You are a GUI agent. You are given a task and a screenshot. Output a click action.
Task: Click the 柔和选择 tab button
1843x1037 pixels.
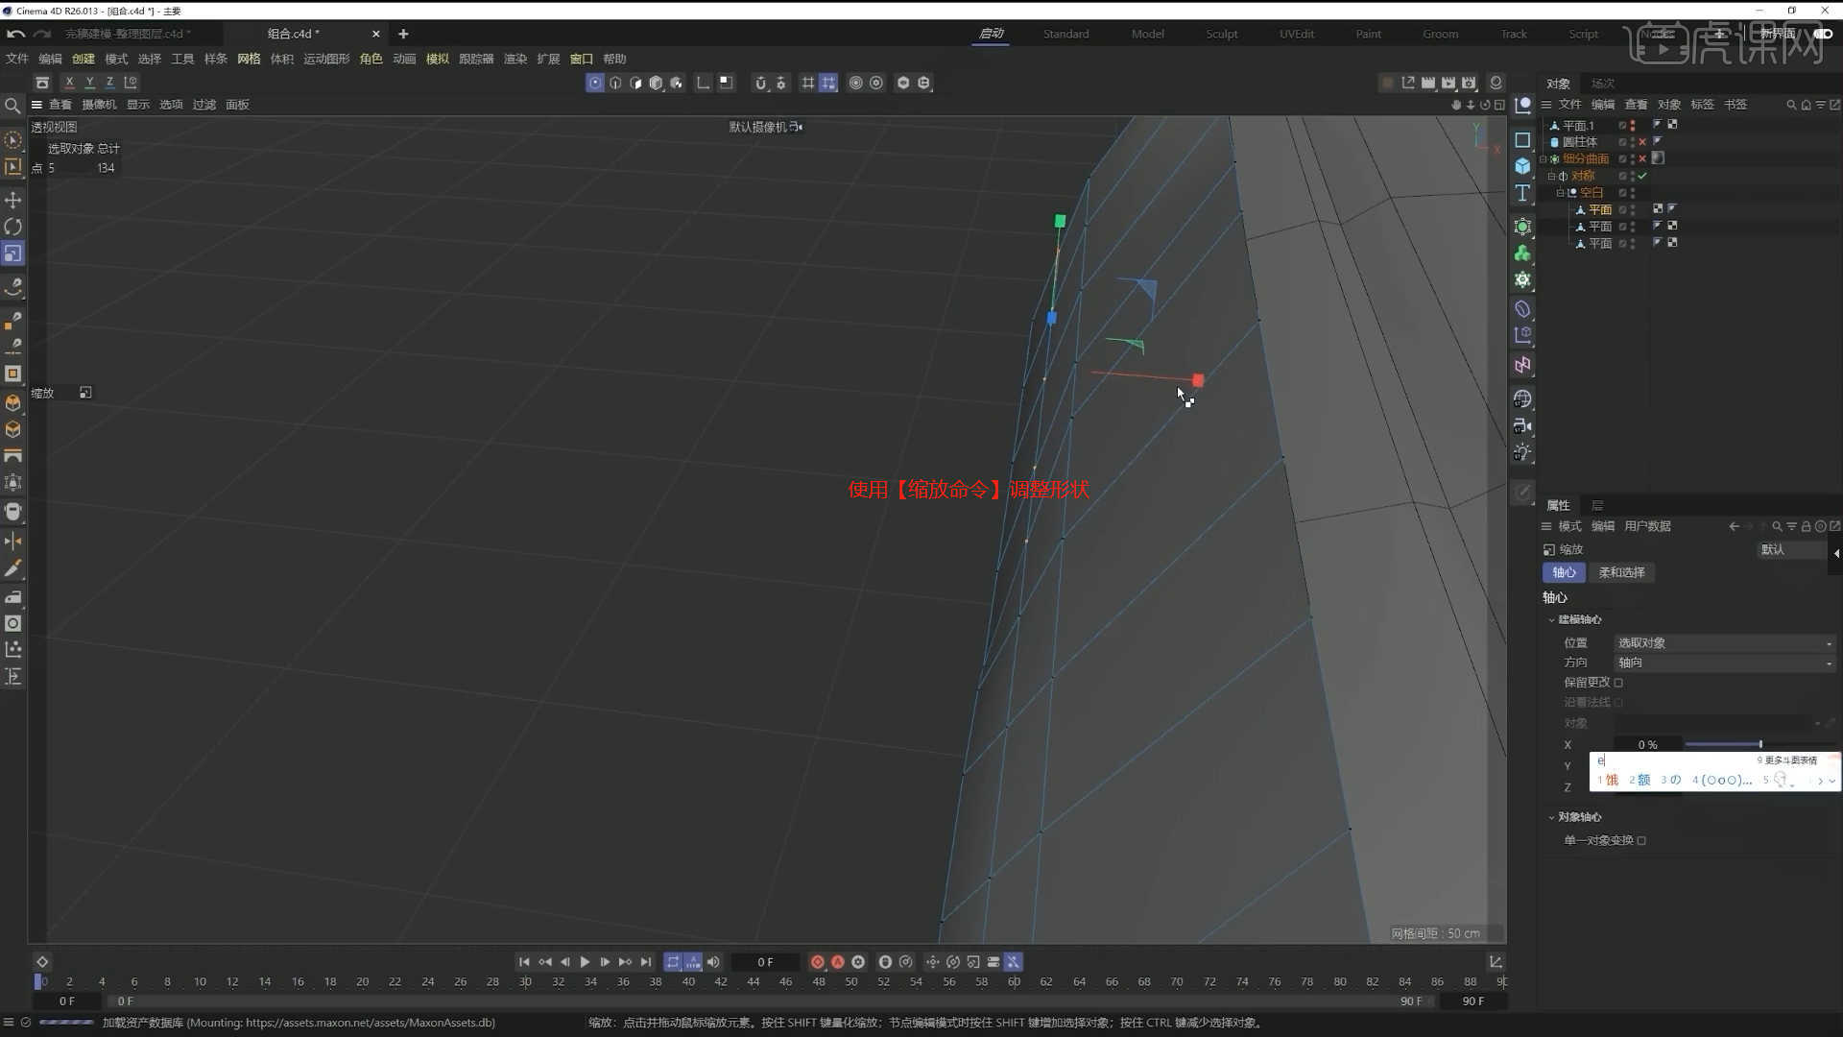tap(1621, 572)
